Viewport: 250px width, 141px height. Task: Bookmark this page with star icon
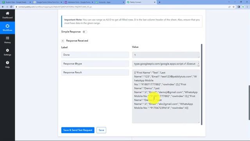click(x=234, y=7)
